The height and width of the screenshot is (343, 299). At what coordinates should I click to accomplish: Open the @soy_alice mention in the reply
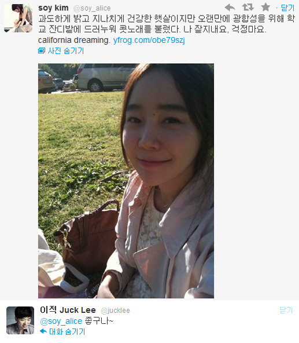(61, 321)
